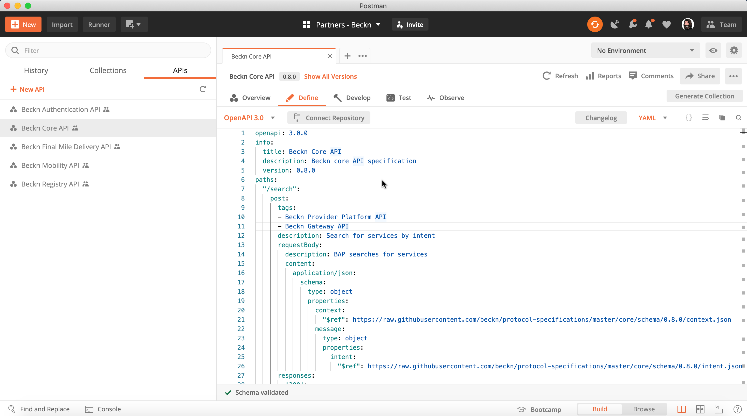Screen dimensions: 747x416
Task: Open manage environments gear icon
Action: point(734,51)
